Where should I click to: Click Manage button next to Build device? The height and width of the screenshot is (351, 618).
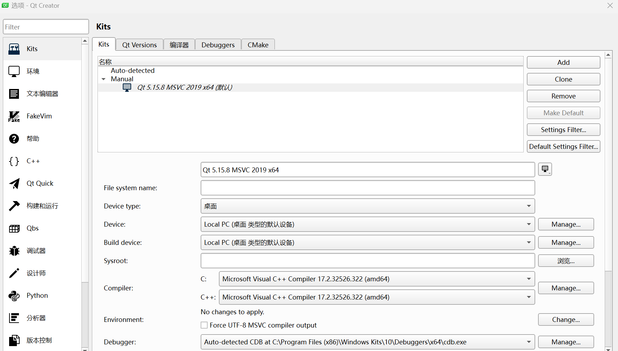(566, 242)
